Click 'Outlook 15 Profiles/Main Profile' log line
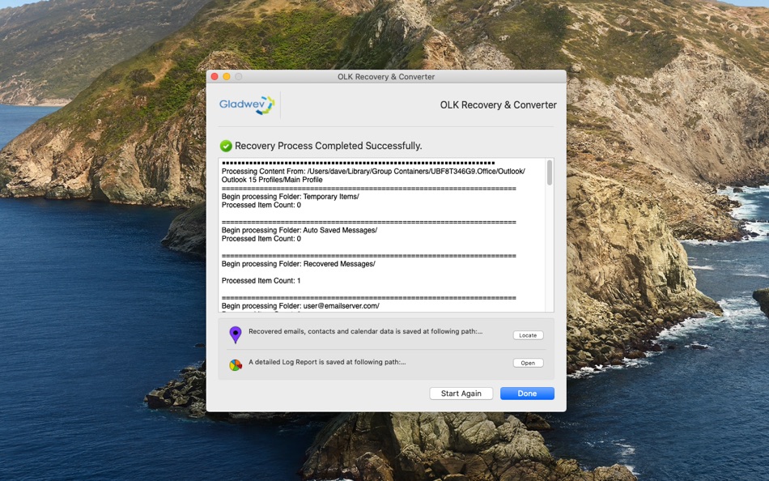The image size is (769, 481). pos(272,180)
